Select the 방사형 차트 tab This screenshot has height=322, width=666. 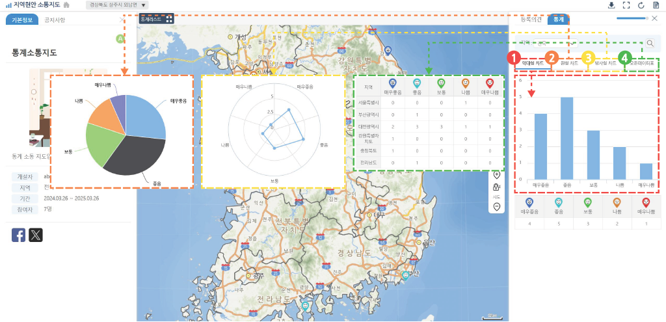click(606, 62)
